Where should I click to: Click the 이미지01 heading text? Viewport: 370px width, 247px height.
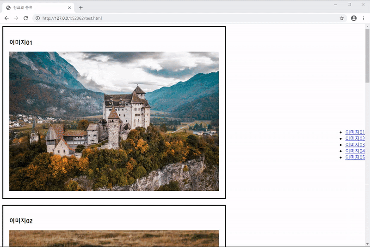point(21,42)
